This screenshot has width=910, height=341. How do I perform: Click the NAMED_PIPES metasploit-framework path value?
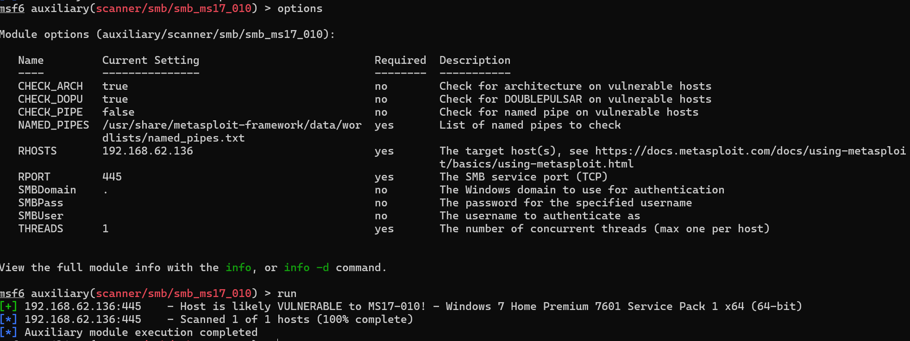(x=232, y=125)
